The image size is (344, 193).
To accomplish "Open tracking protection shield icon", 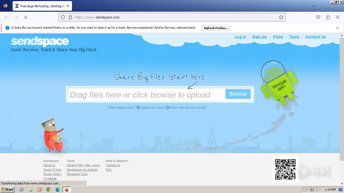I will pyautogui.click(x=63, y=17).
